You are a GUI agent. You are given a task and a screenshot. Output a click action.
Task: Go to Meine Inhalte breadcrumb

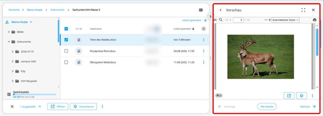click(35, 10)
